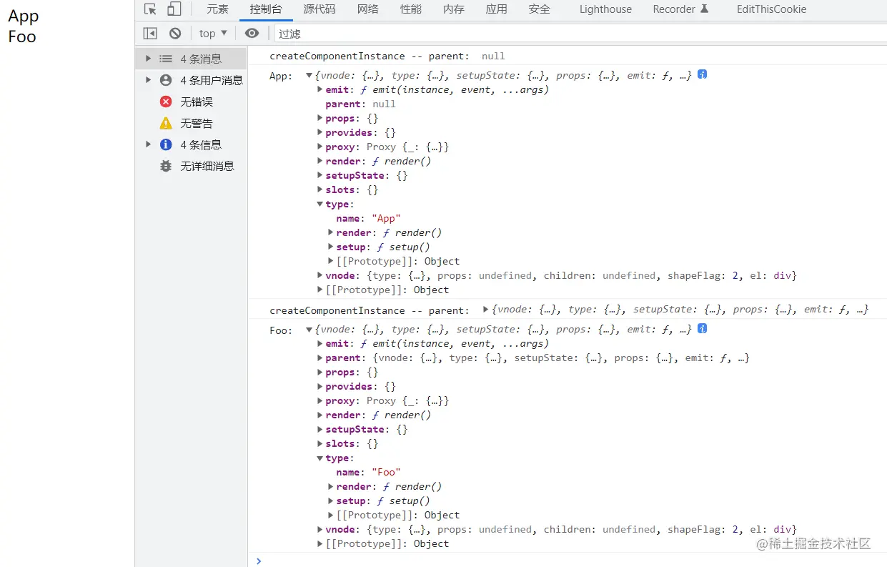Expand the parent object in second createComponentInstance log
887x567 pixels.
486,310
